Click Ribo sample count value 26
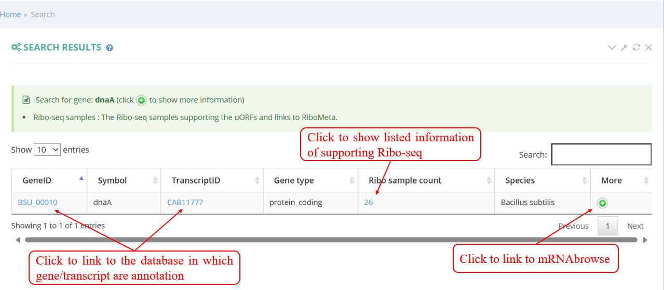The image size is (664, 290). click(368, 203)
